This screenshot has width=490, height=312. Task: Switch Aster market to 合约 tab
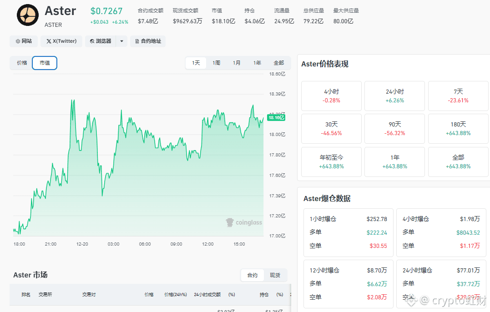coord(252,275)
